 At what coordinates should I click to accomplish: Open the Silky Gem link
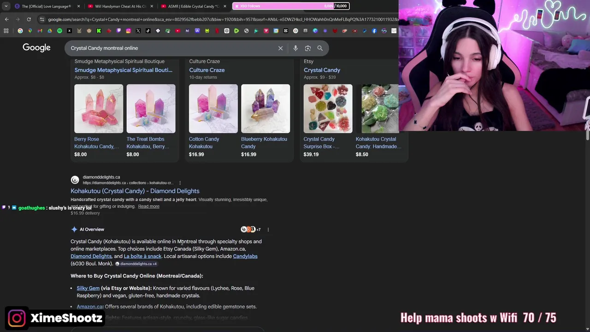coord(88,288)
